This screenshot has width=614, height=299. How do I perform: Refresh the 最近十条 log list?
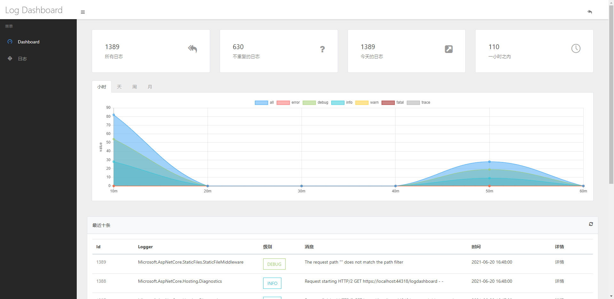pos(591,224)
